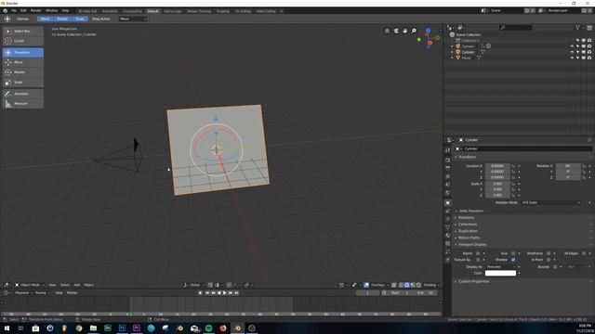Open Spotify icon in Windows taskbar

point(208,328)
